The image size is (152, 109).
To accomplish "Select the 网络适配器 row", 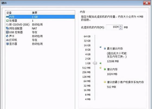I will [40, 28].
